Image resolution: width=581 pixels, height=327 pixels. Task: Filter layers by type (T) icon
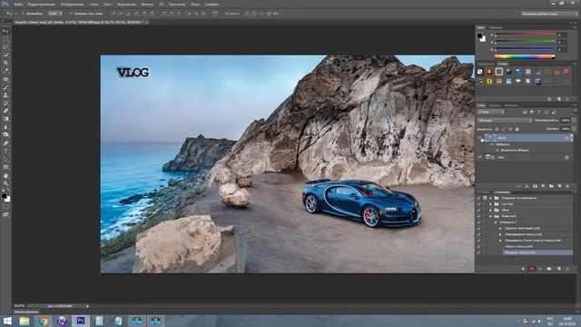(x=539, y=112)
